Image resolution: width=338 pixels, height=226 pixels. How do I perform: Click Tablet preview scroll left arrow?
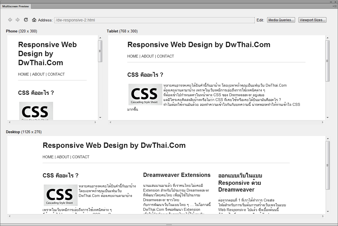pyautogui.click(x=110, y=122)
